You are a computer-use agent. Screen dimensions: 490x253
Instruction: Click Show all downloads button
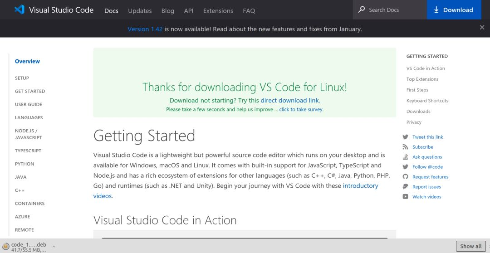471,246
